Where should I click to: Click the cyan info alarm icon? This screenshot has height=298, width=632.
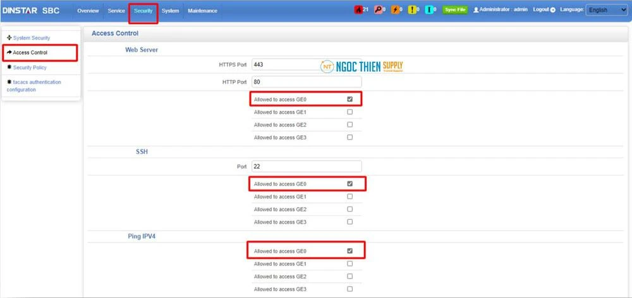pyautogui.click(x=429, y=10)
